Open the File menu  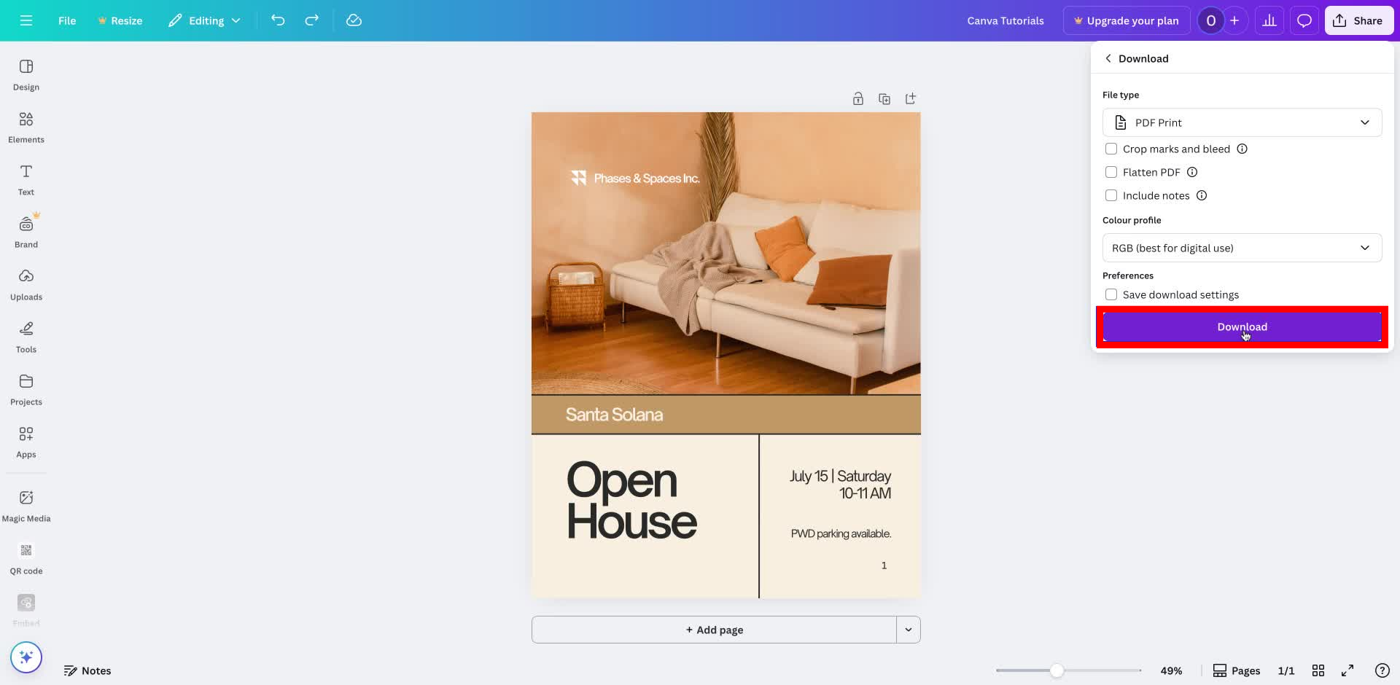pos(66,20)
